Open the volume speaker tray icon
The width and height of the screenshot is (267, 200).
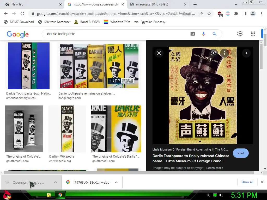[x=221, y=195]
